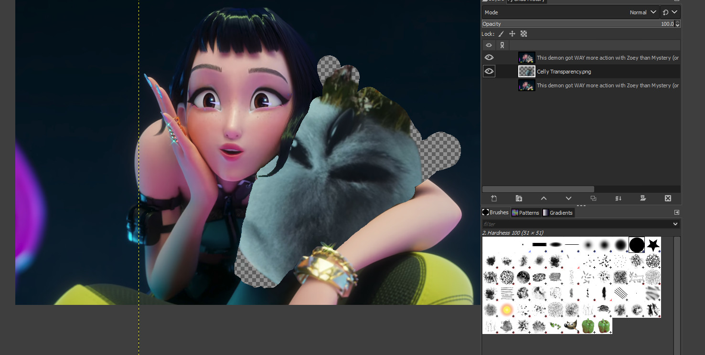
Task: Merge the layer down
Action: (618, 198)
